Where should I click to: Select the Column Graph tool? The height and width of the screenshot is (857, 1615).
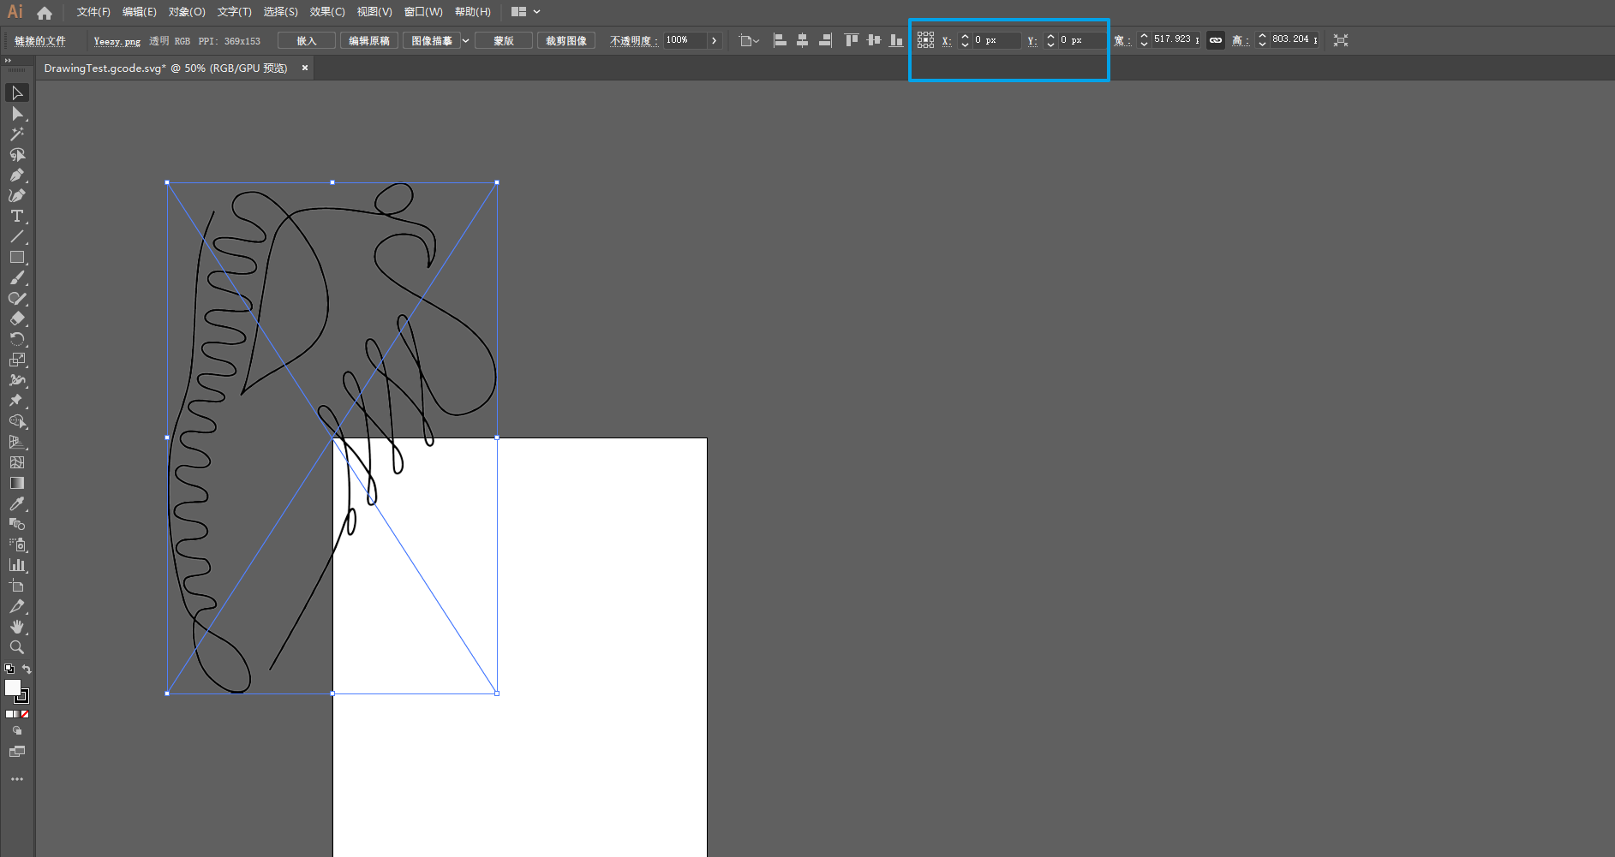point(17,565)
